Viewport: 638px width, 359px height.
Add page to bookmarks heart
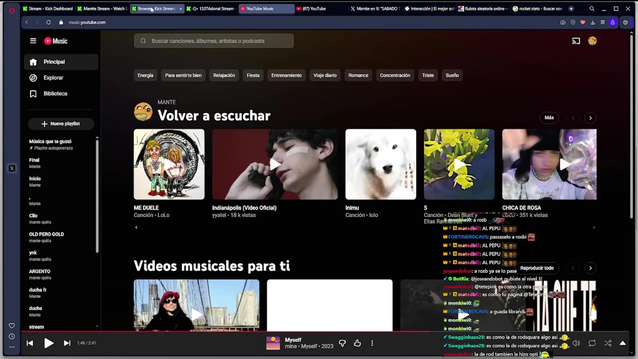pyautogui.click(x=583, y=22)
